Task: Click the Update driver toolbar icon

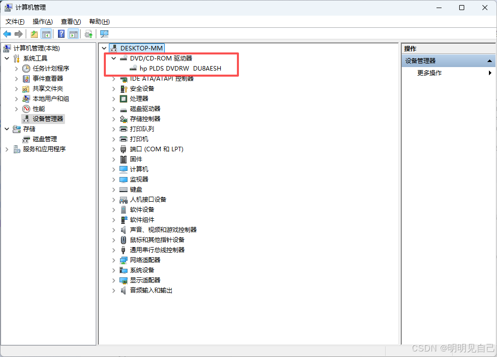Action: (x=89, y=34)
